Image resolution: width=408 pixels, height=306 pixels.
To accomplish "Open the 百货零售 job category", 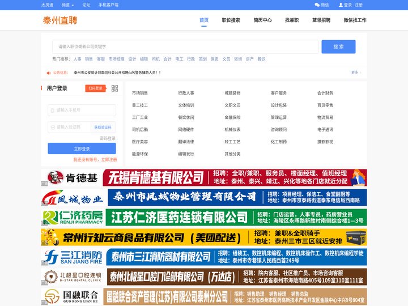I will click(325, 105).
